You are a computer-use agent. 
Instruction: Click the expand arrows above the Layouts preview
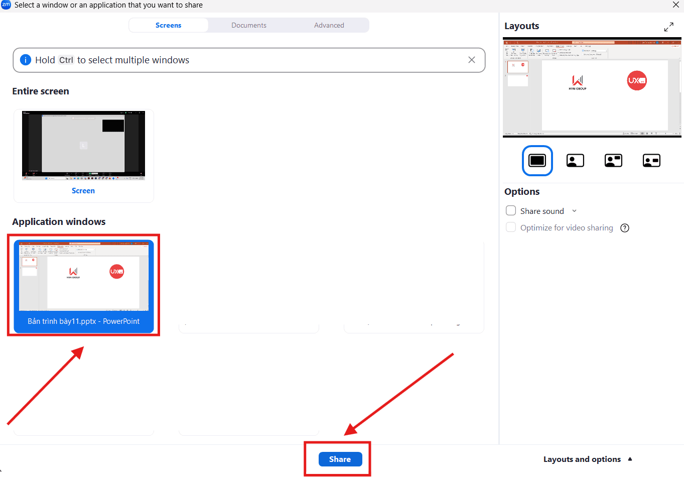tap(669, 27)
